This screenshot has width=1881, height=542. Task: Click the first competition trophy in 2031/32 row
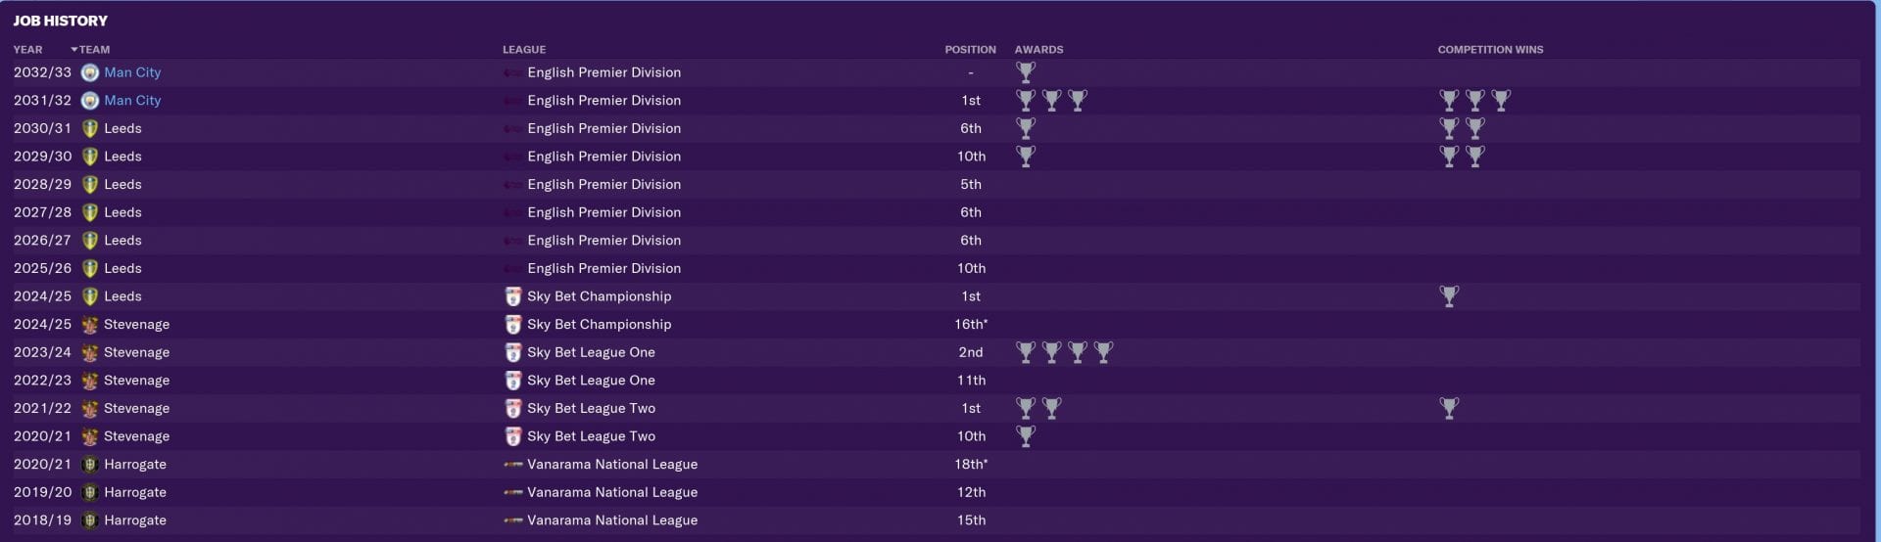[x=1449, y=100]
